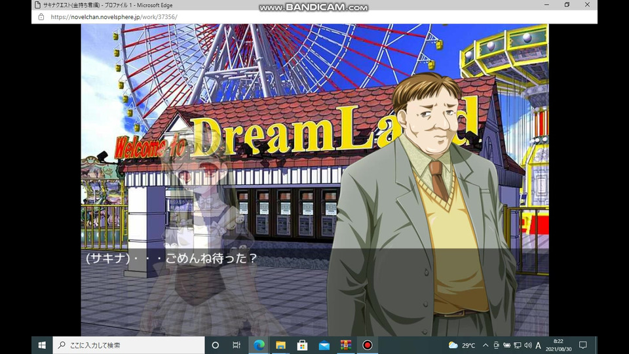Screen dimensions: 629x354
Task: Minimize the Edge window
Action: click(546, 5)
